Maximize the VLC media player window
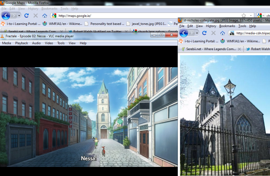The width and height of the screenshot is (270, 176). click(x=162, y=35)
